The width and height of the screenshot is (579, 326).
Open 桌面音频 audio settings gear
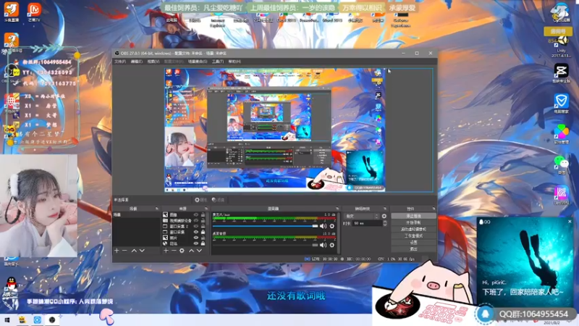point(332,245)
